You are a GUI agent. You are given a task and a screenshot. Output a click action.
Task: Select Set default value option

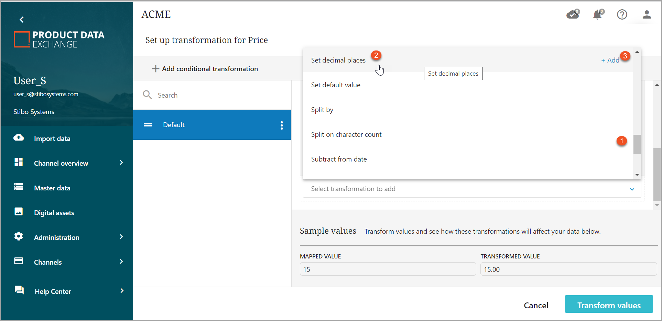point(336,85)
